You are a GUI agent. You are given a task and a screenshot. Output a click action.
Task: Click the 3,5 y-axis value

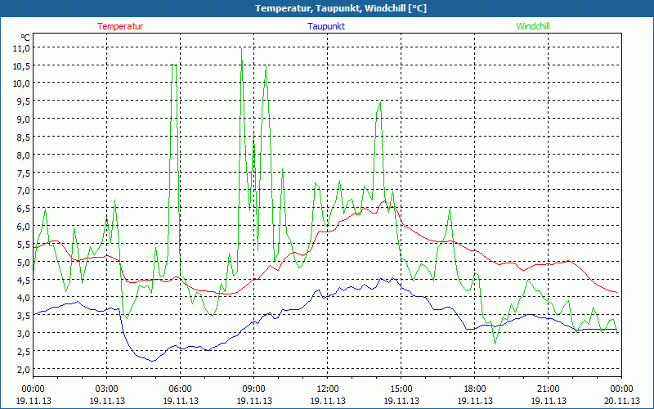24,316
